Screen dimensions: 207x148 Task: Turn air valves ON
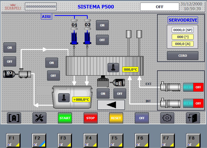(x=102, y=25)
